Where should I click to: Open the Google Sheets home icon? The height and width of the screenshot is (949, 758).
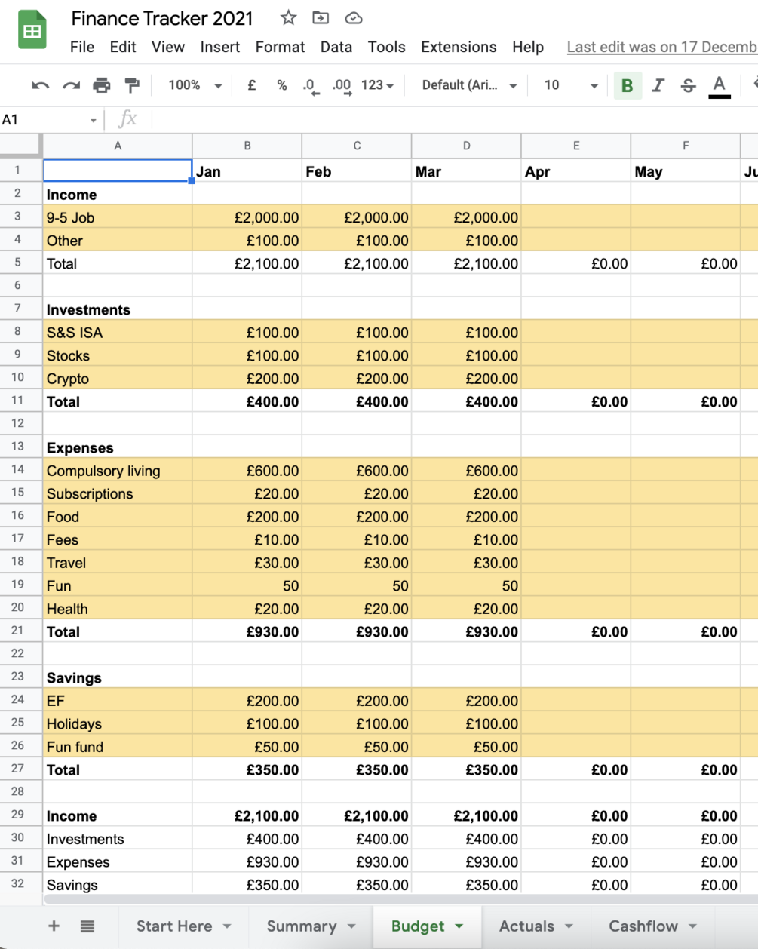[32, 32]
